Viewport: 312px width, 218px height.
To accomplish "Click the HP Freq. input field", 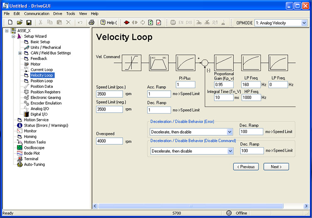I will pyautogui.click(x=251, y=97).
